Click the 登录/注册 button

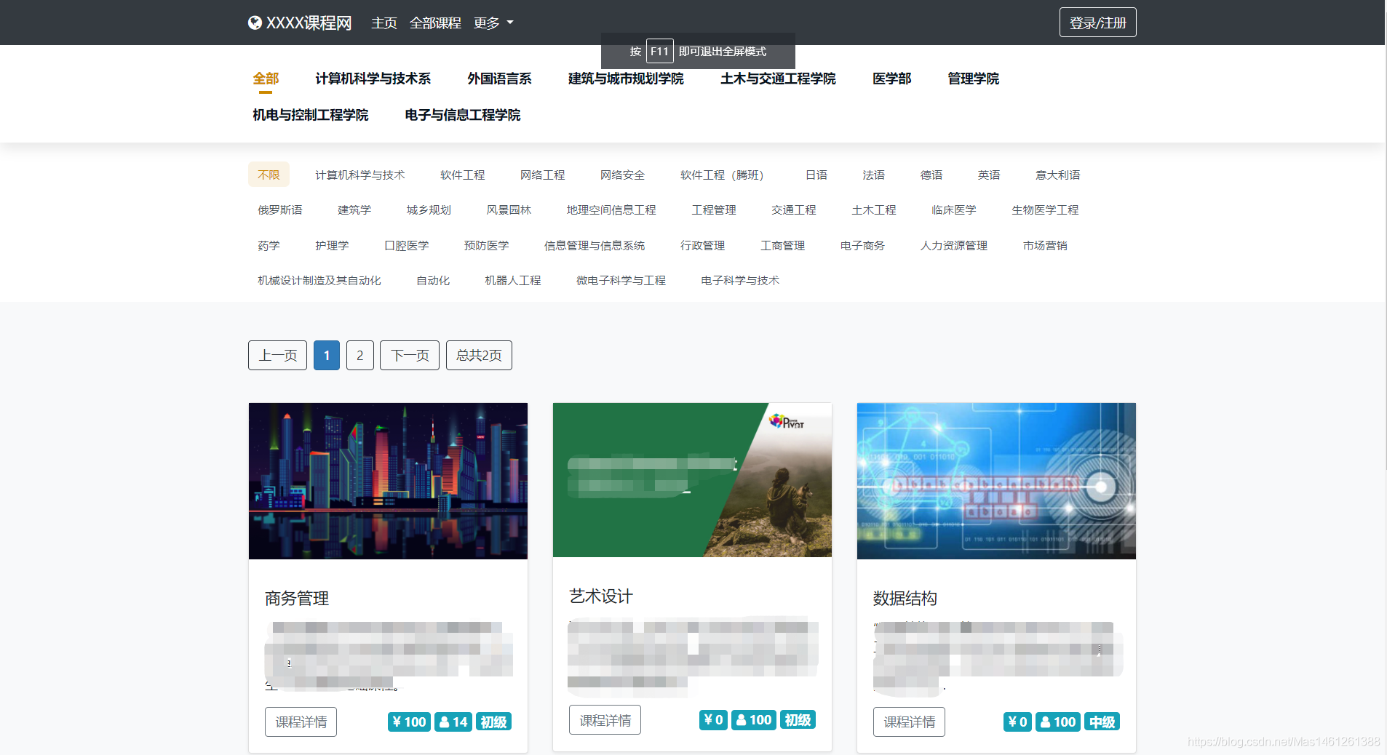click(1097, 23)
